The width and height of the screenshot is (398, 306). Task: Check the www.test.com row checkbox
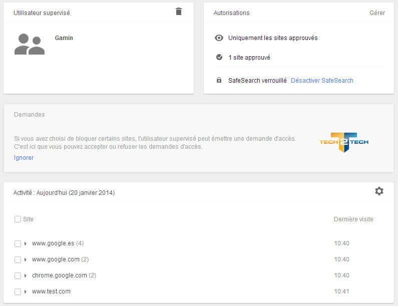[x=18, y=291]
